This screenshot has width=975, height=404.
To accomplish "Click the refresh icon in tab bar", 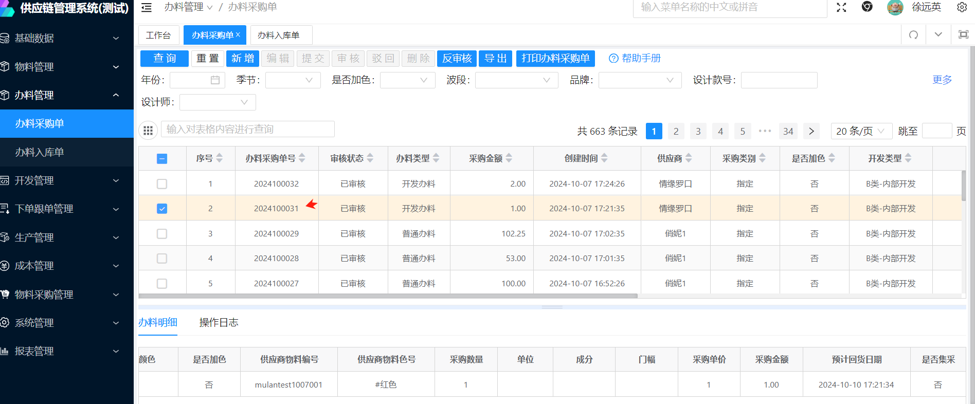I will (913, 35).
